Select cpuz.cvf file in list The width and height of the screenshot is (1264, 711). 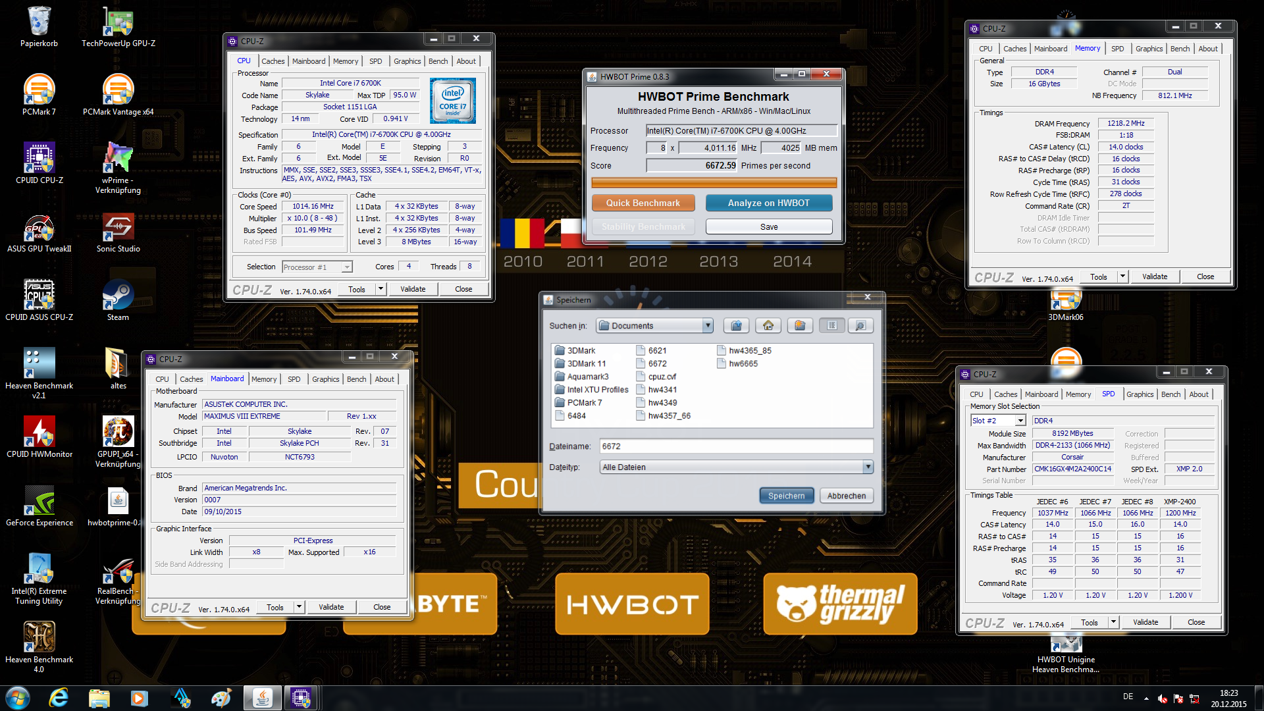pyautogui.click(x=656, y=377)
